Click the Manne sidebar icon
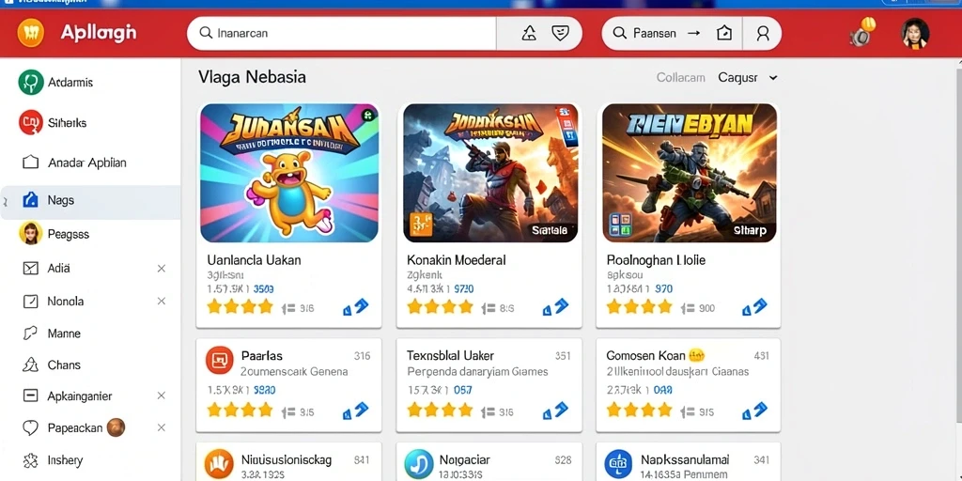The width and height of the screenshot is (962, 481). coord(30,334)
